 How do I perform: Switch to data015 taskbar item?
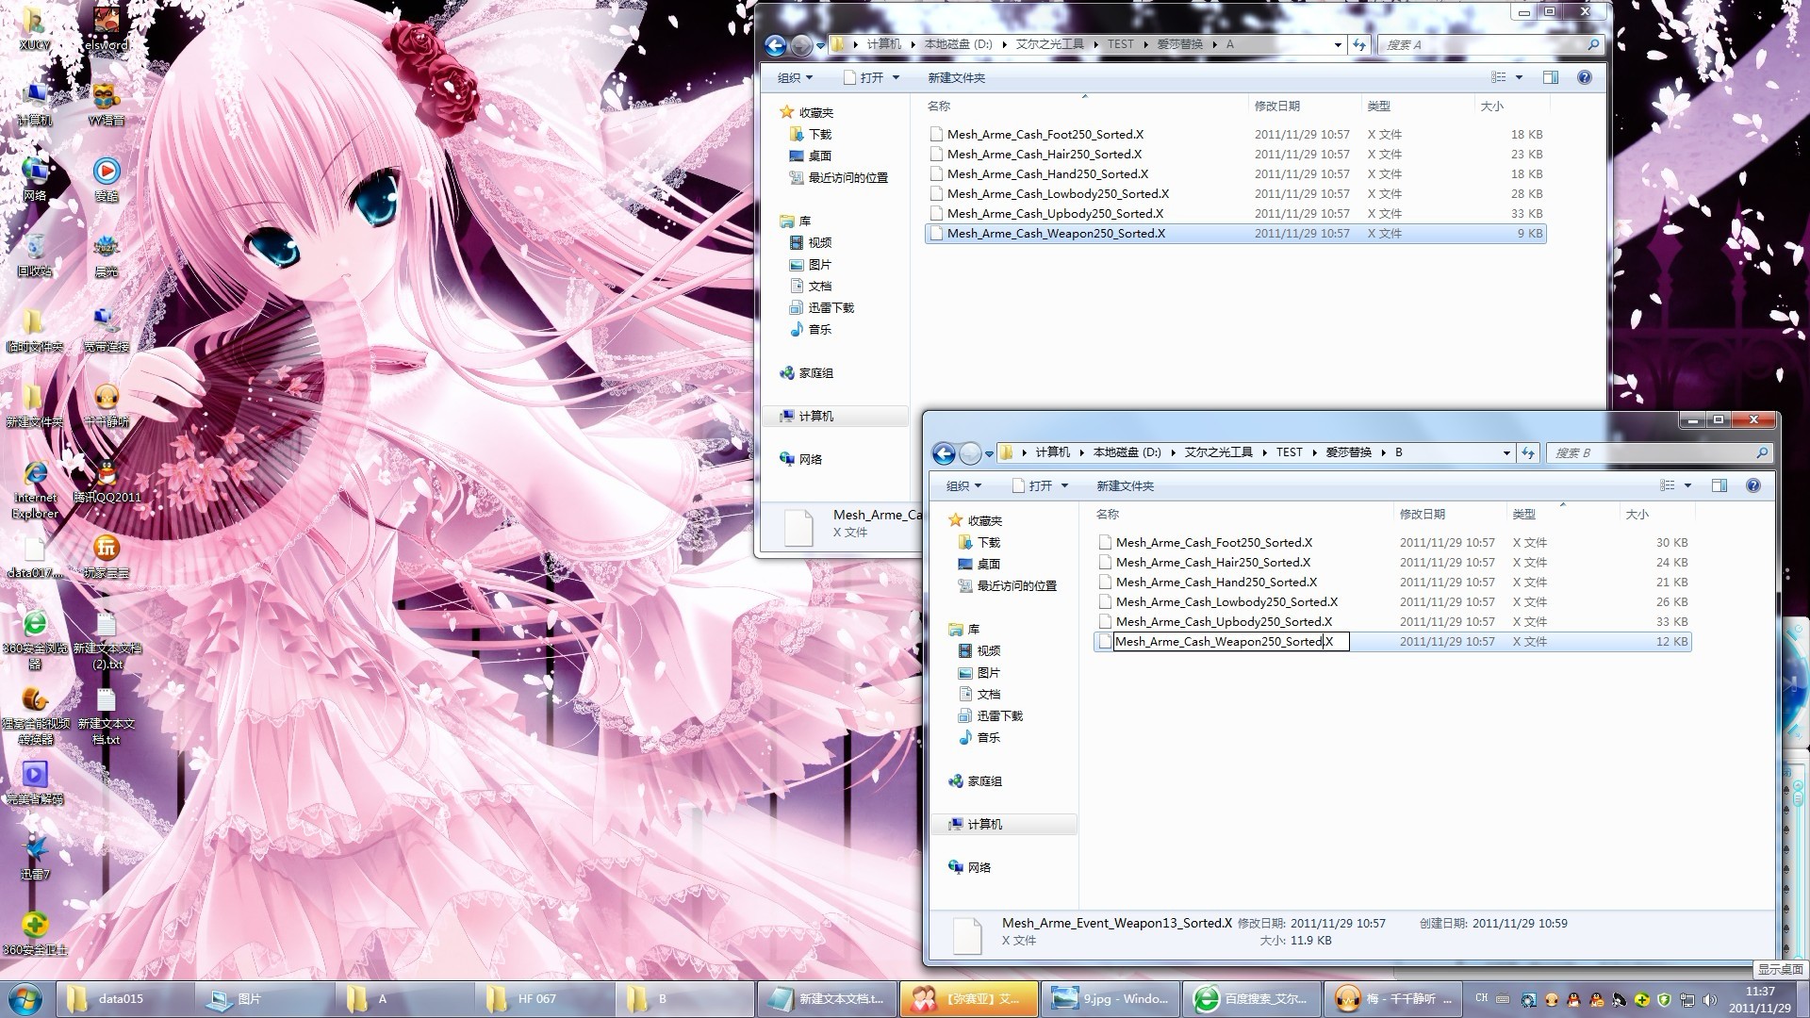point(123,998)
